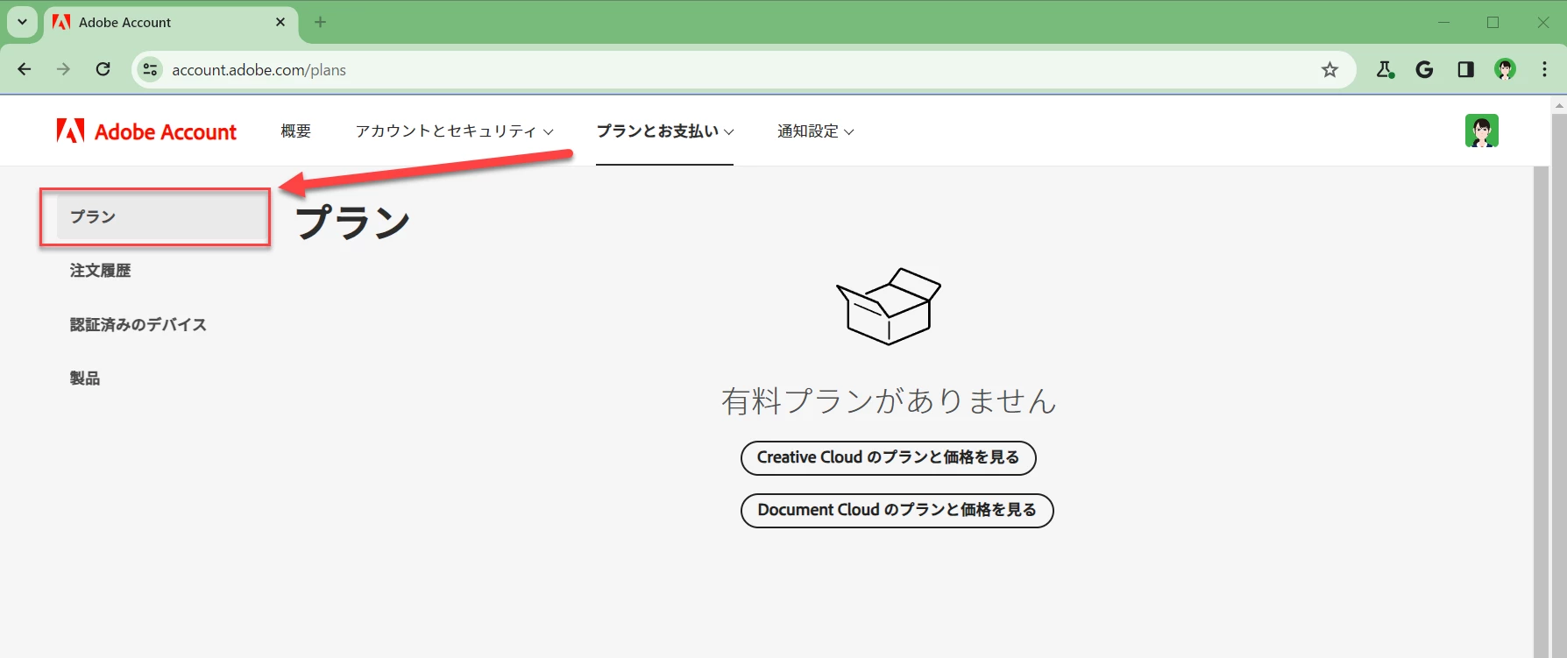Click the browser forward arrow
This screenshot has width=1567, height=658.
coord(63,69)
